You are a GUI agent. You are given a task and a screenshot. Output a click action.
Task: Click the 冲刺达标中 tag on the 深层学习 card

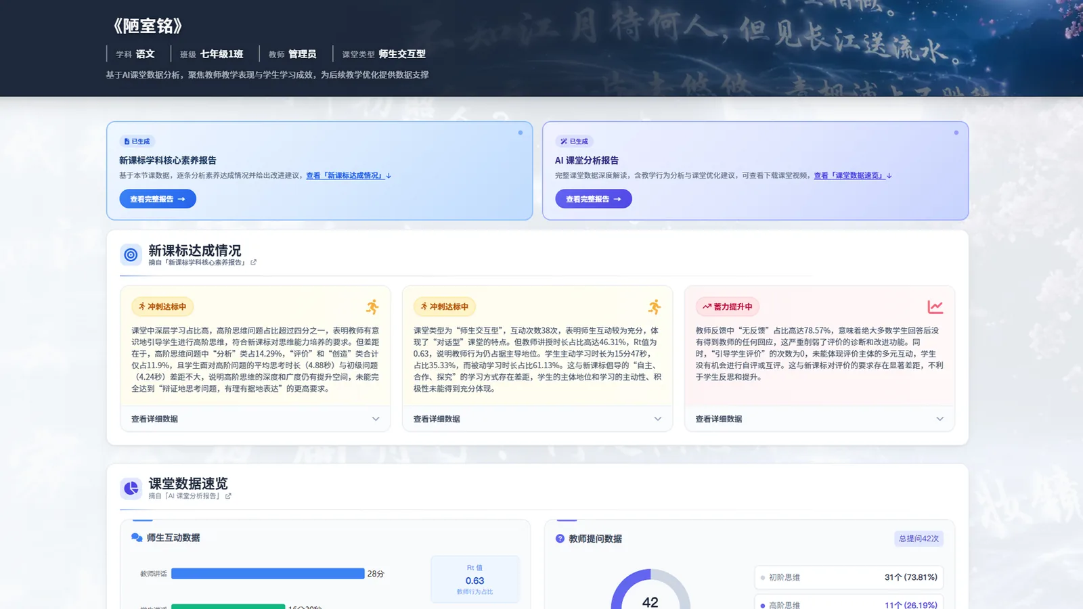coord(162,307)
